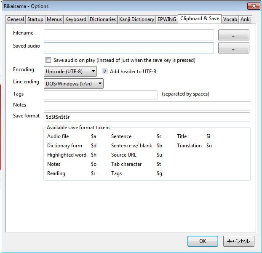Switch to the EPWING tab

point(166,19)
